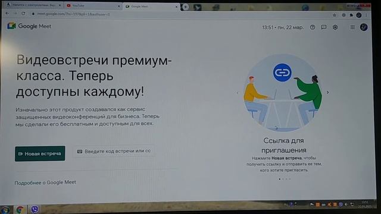Click the Google Meet logo
Screen dimensions: 381x214
pyautogui.click(x=29, y=26)
